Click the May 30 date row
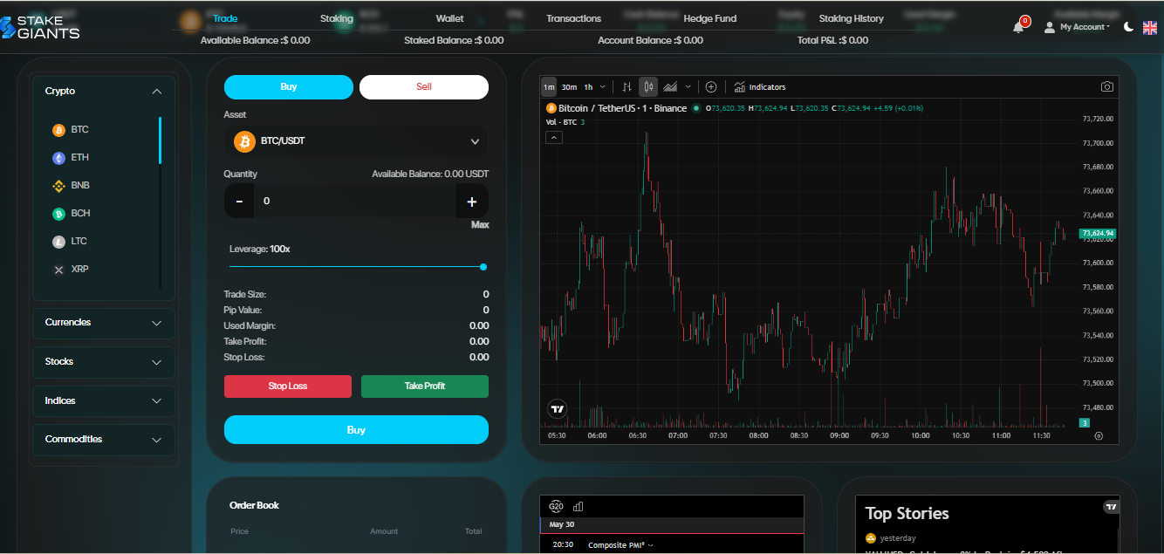The height and width of the screenshot is (554, 1164). tap(672, 525)
